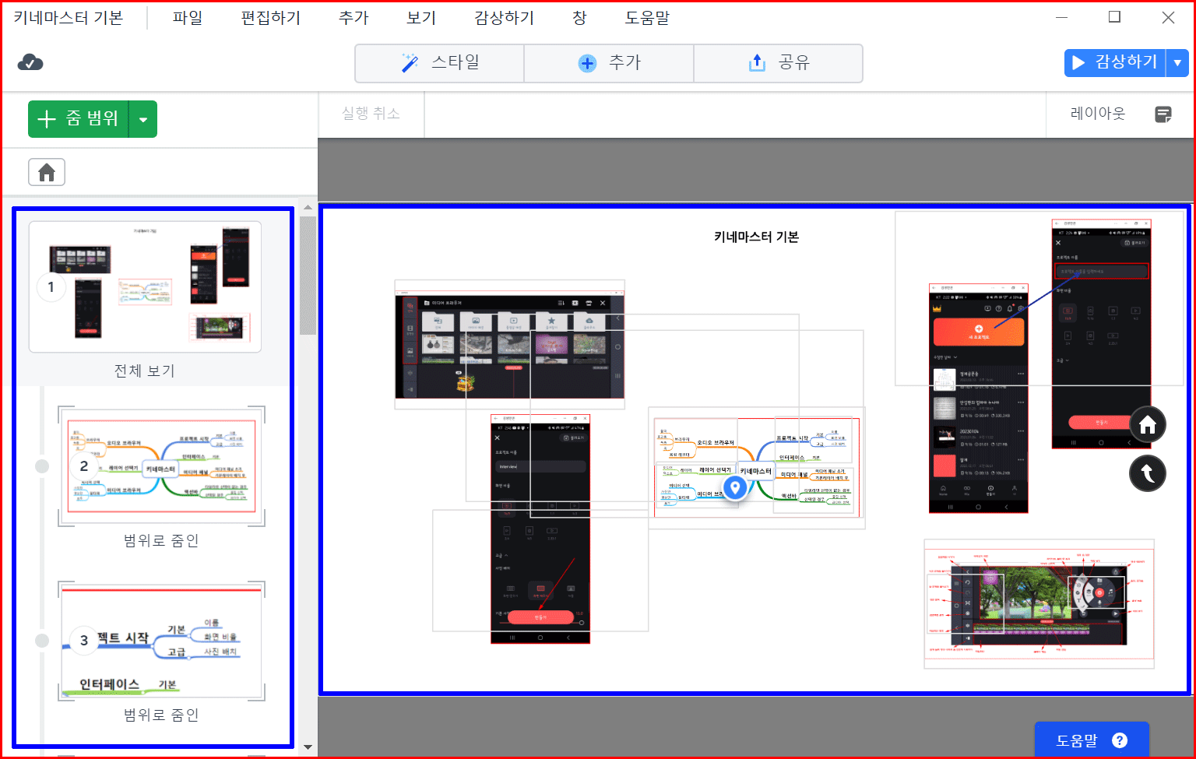The width and height of the screenshot is (1196, 759).
Task: Open the 줌 범위 dropdown arrow
Action: click(x=143, y=119)
